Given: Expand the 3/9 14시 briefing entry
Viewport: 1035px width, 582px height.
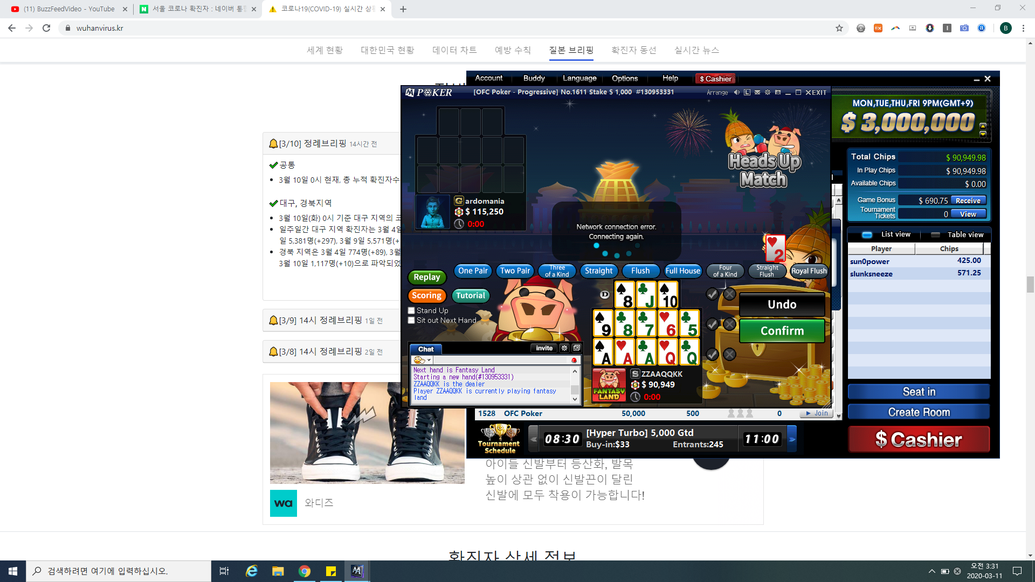Looking at the screenshot, I should point(331,320).
